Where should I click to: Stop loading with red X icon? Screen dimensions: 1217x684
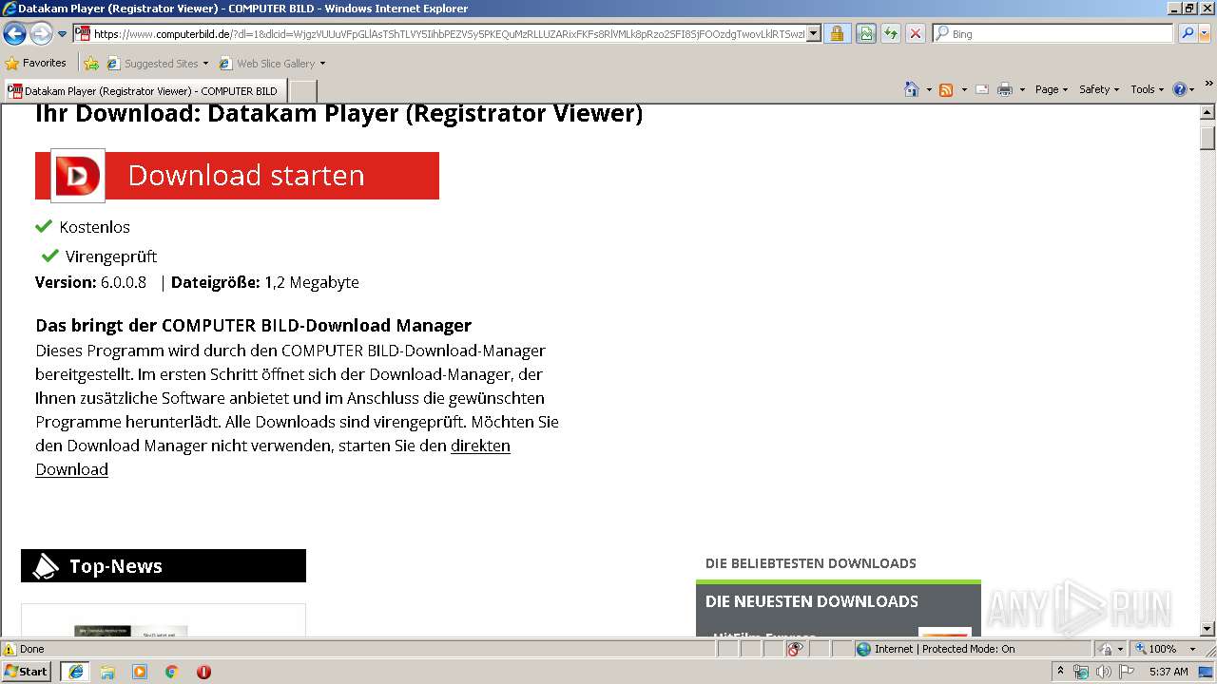(x=915, y=34)
